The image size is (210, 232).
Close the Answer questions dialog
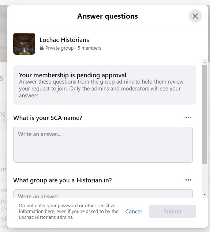[x=195, y=16]
